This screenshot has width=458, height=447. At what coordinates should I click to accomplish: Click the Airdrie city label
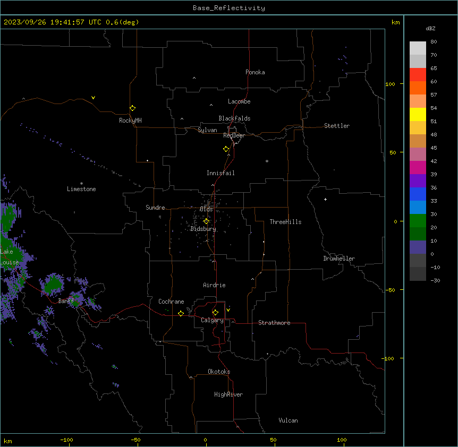[215, 285]
